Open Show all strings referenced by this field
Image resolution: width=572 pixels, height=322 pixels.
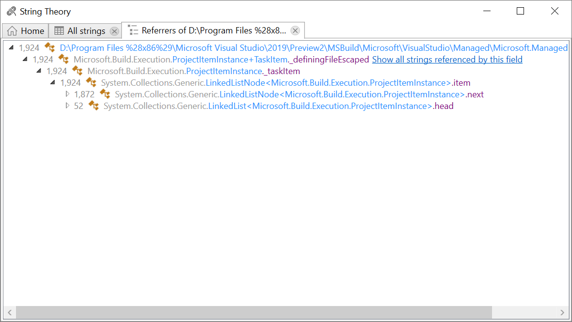(447, 60)
